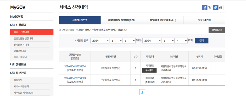Click 연락처 column header

pos(199,57)
